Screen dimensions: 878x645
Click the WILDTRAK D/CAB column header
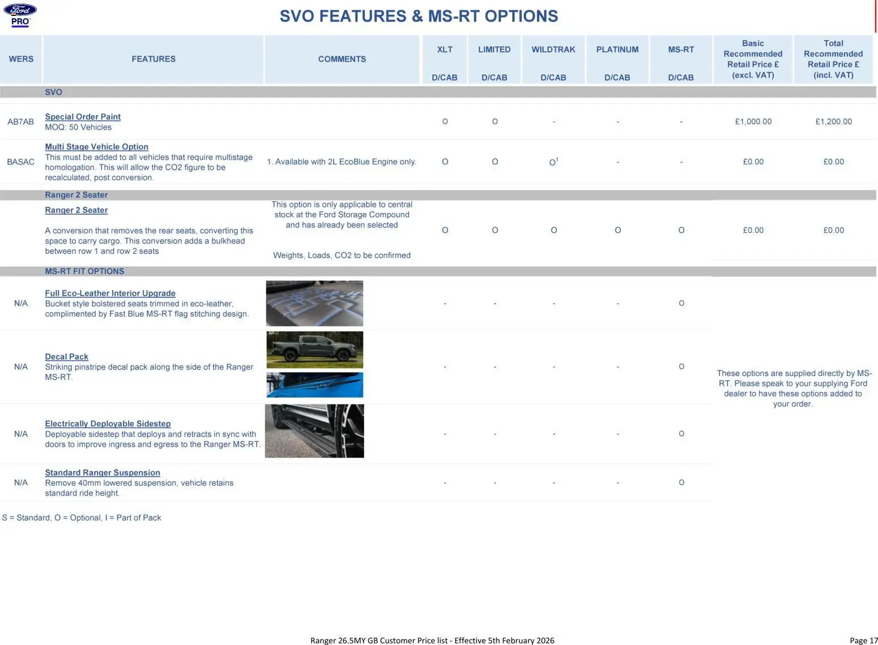click(553, 59)
